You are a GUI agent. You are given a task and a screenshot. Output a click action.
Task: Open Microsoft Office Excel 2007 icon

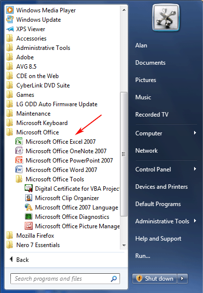(19, 141)
